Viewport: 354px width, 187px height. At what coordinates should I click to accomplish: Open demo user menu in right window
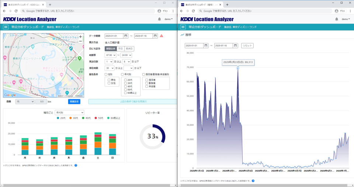point(346,19)
